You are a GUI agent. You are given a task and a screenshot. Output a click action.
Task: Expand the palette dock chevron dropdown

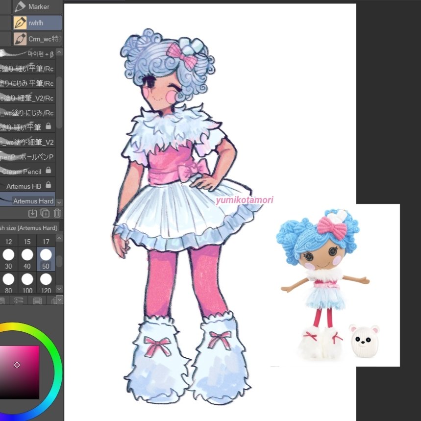point(59,299)
